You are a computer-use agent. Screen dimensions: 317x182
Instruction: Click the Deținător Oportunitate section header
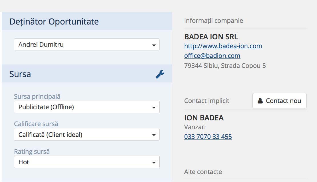pyautogui.click(x=54, y=22)
